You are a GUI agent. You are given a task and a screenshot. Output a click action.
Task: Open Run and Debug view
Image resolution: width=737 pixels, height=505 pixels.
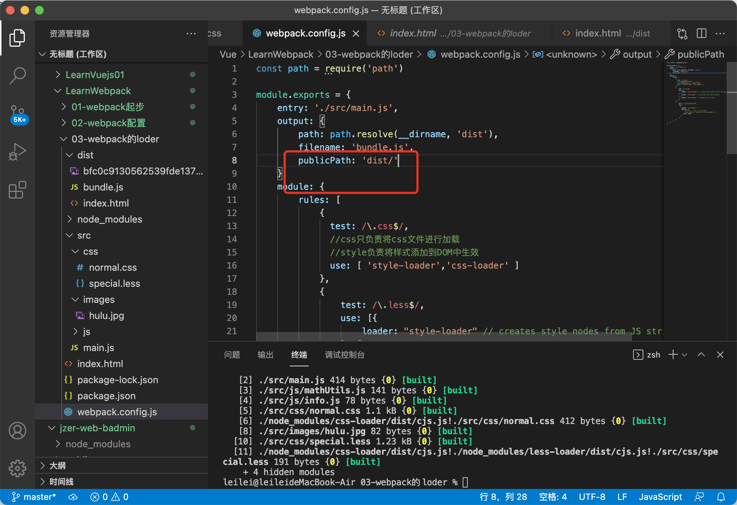18,151
